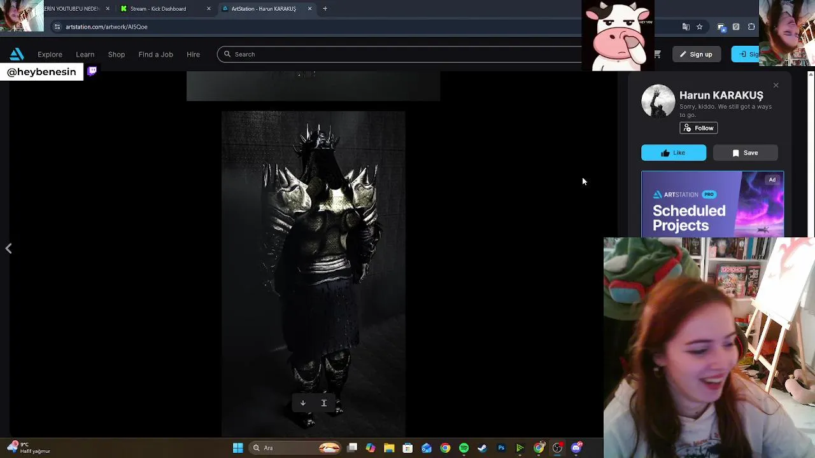Close the artist info side panel

776,85
